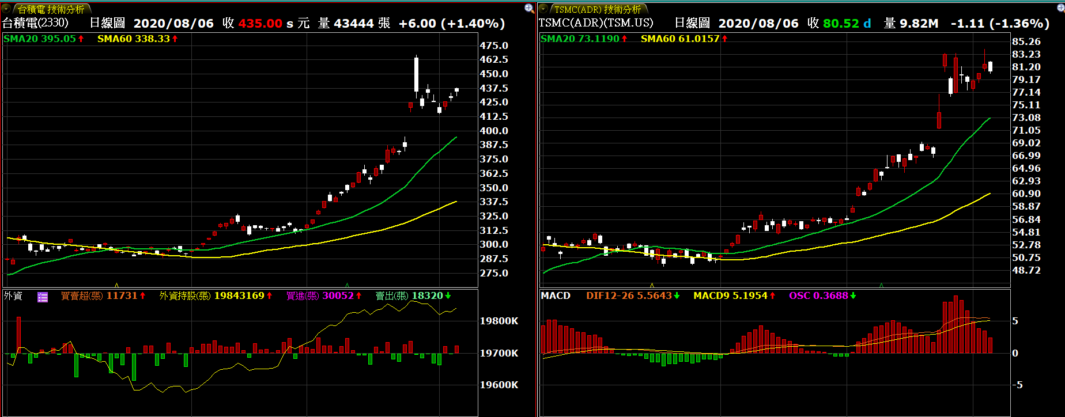Click the green triangle marker under TSMC(ADR) chart

(x=881, y=285)
